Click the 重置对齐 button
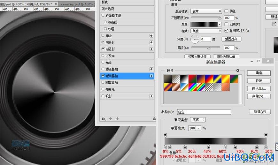278x165 pixels. (x=231, y=39)
